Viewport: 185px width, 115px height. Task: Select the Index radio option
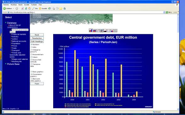[x=31, y=47]
